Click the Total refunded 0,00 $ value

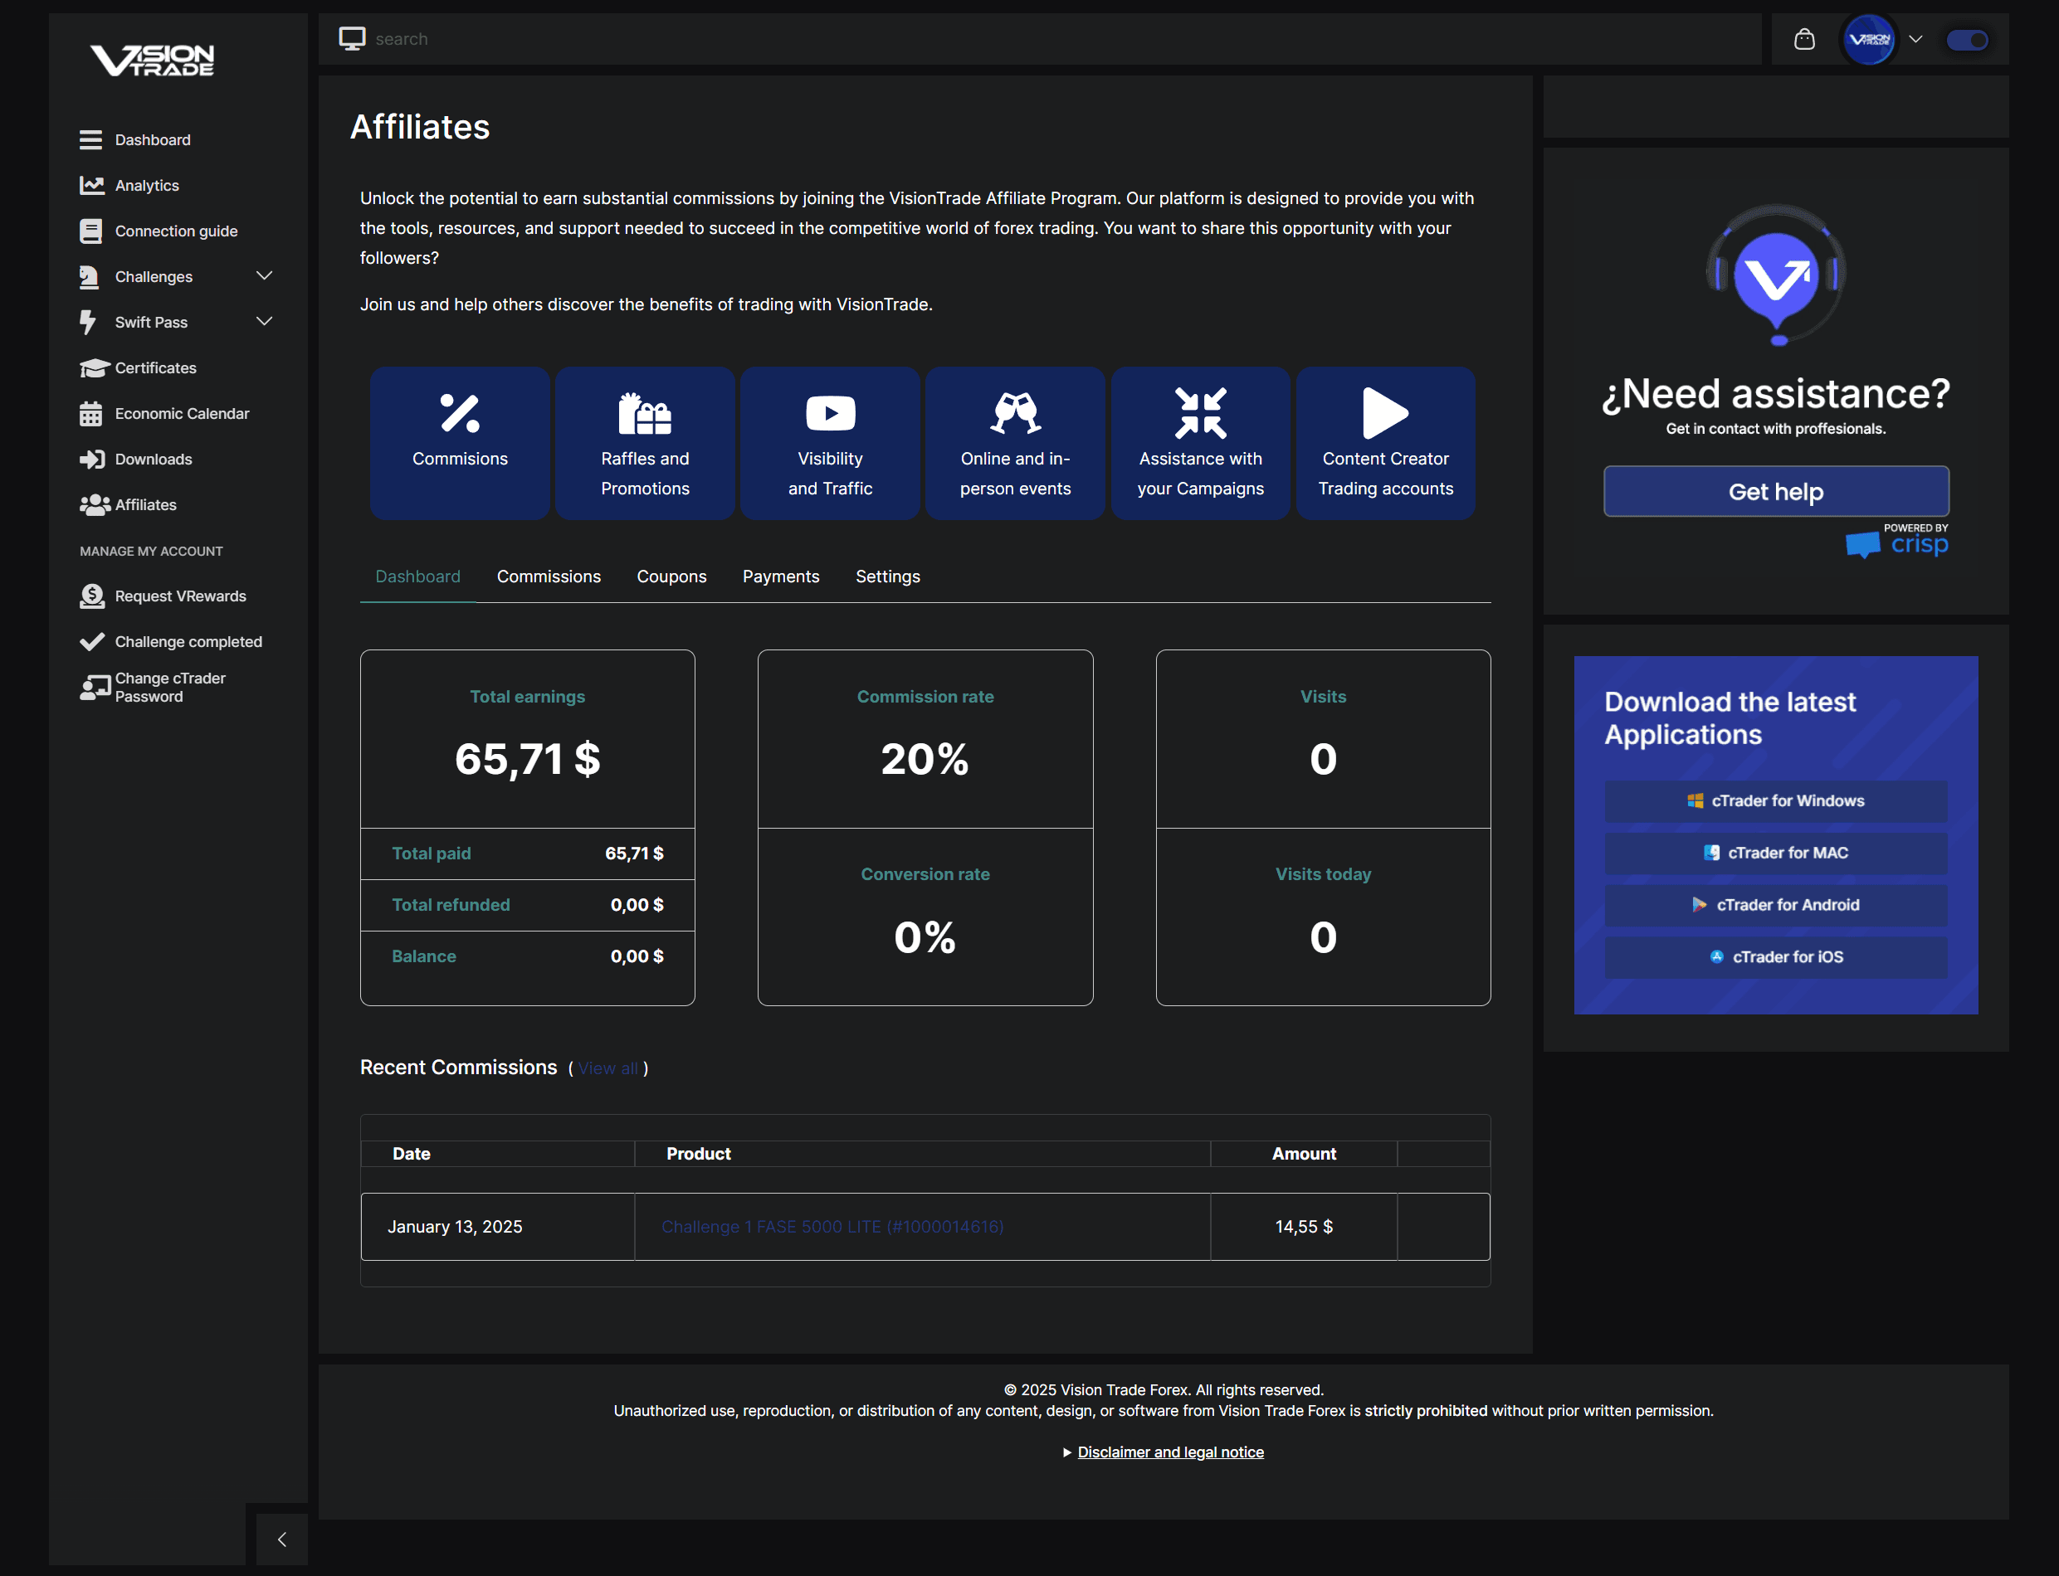tap(637, 905)
